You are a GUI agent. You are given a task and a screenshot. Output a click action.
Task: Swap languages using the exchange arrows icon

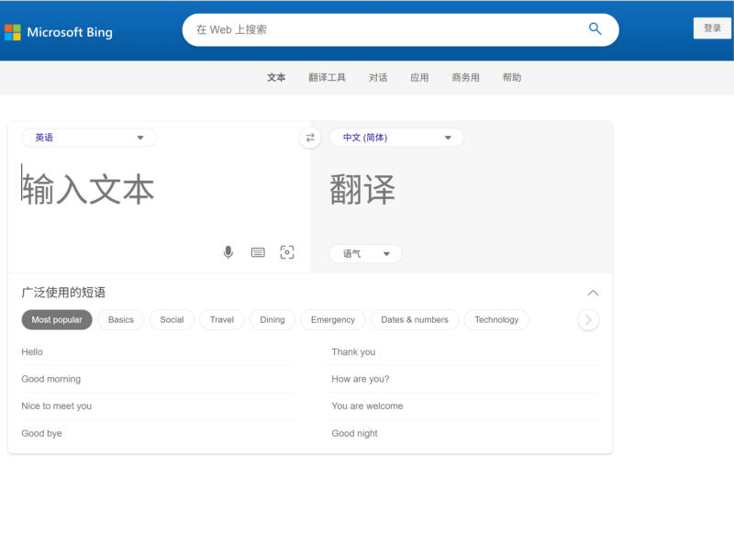309,138
